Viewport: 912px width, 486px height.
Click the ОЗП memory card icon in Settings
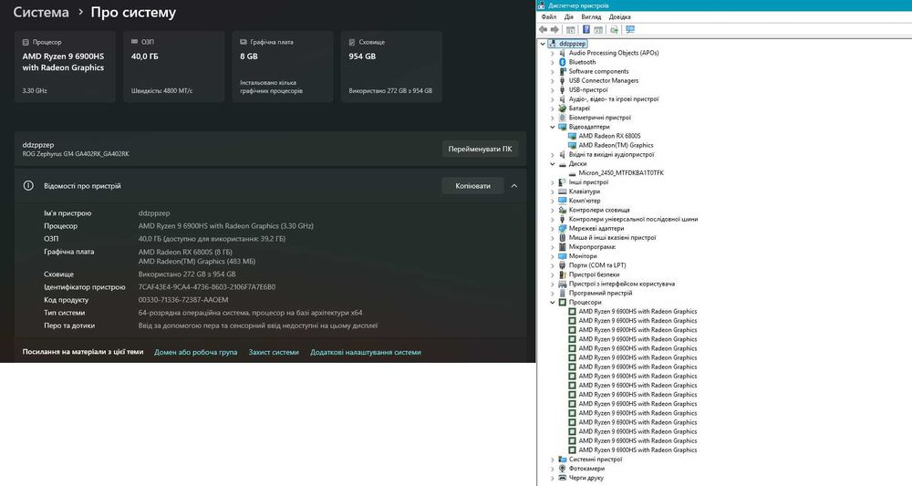[x=134, y=42]
